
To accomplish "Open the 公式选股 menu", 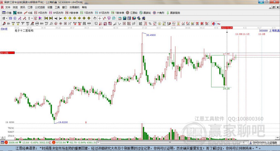I will (40, 7).
